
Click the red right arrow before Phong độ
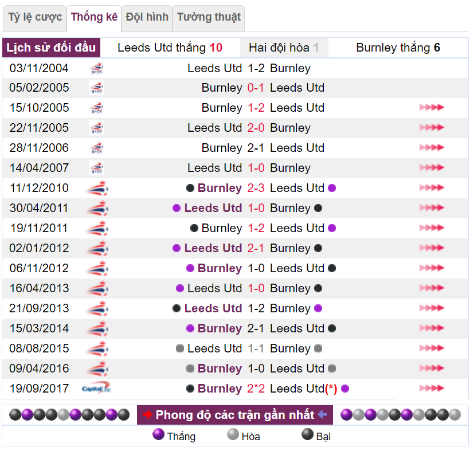click(x=147, y=414)
